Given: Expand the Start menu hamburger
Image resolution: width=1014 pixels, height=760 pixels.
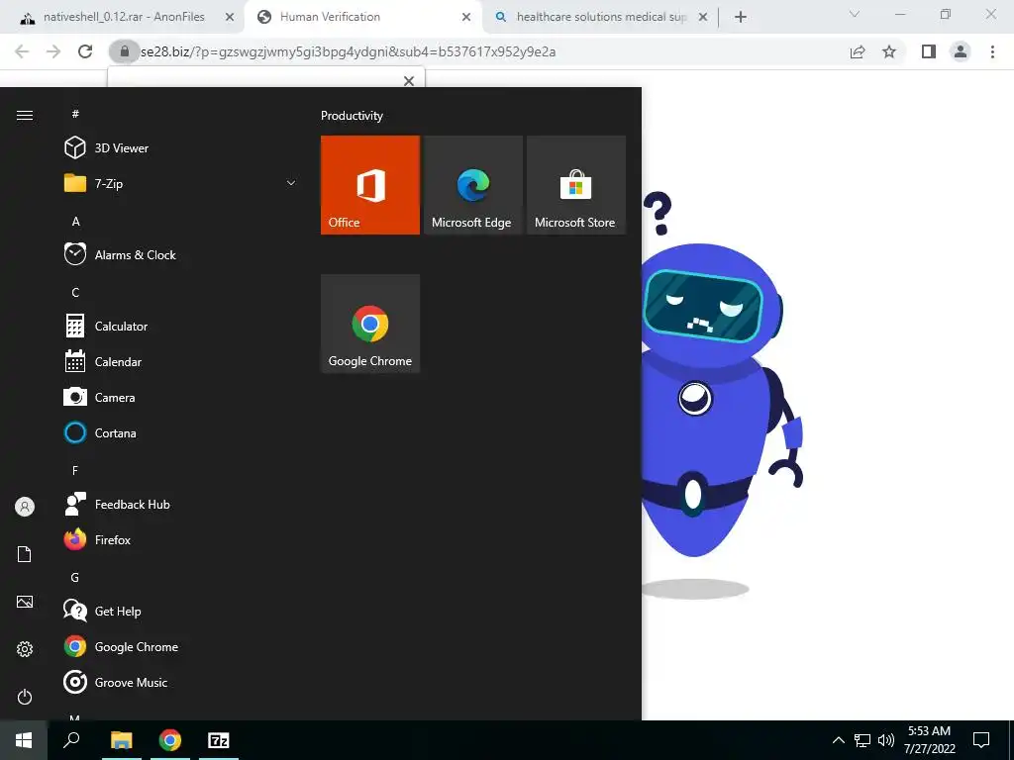Looking at the screenshot, I should coord(25,115).
